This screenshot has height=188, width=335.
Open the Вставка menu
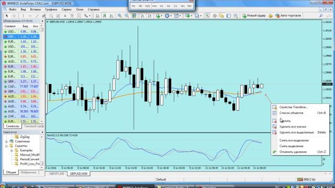point(35,9)
